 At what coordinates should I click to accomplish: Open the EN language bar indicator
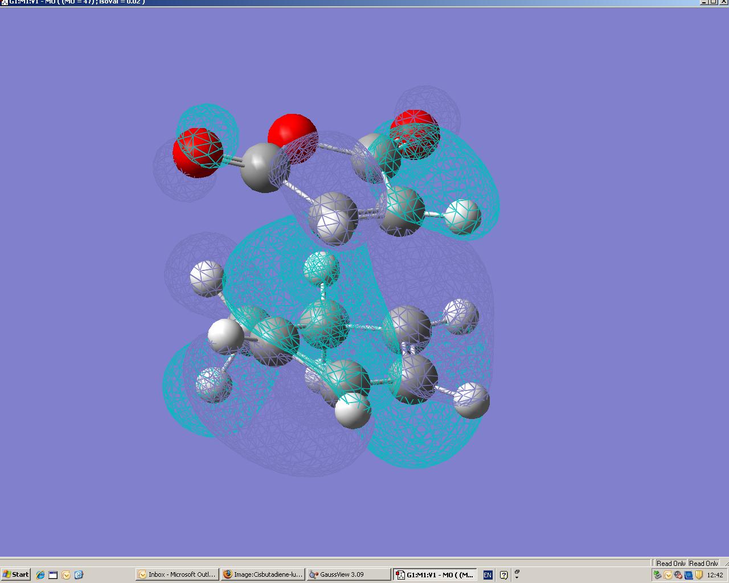[x=488, y=575]
